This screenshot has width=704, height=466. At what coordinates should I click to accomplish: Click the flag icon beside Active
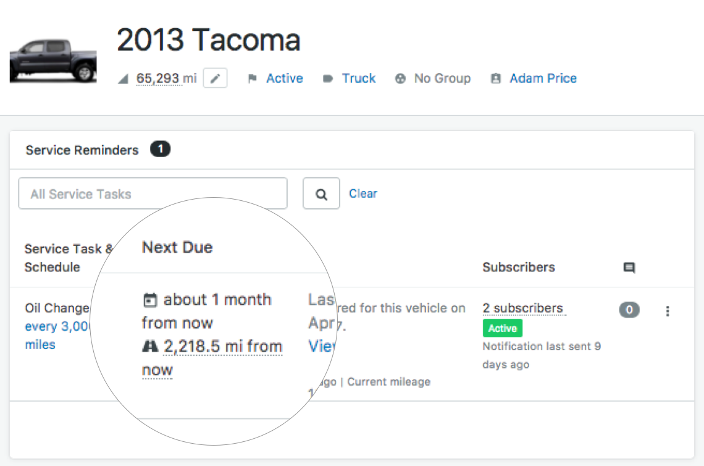coord(252,78)
